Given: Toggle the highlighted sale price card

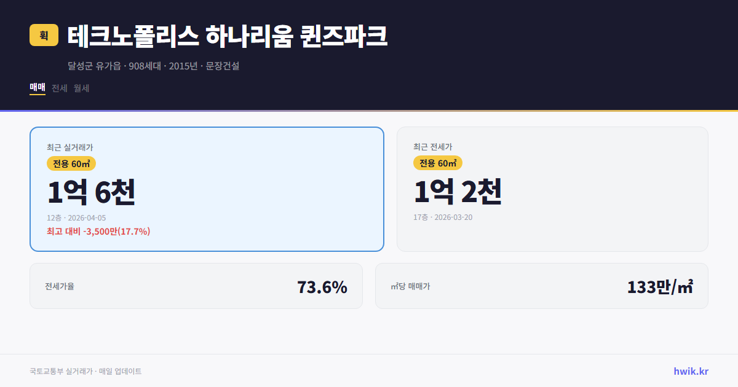Looking at the screenshot, I should (x=206, y=189).
